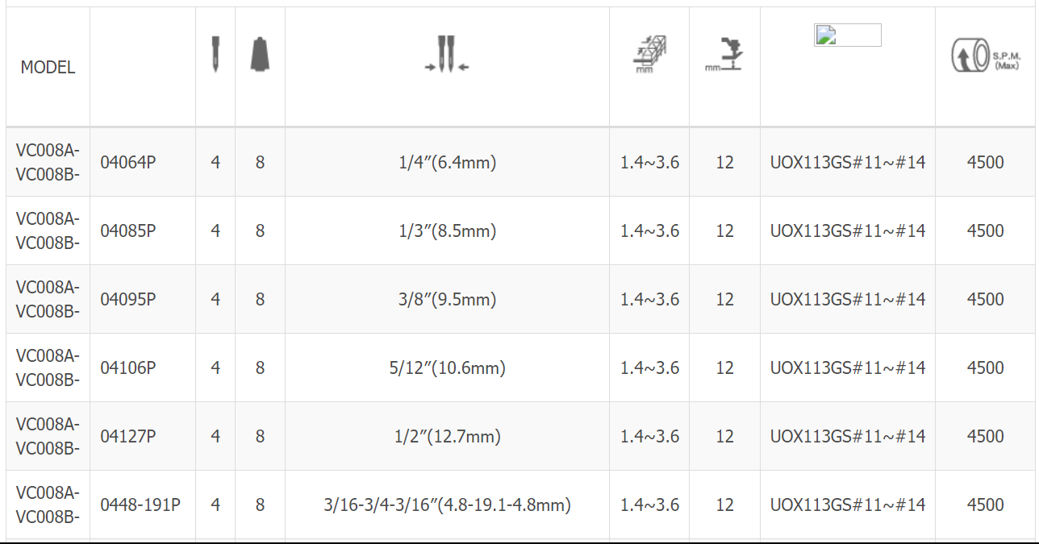Click the needle gauge distance icon
This screenshot has height=544, width=1039.
(x=447, y=55)
